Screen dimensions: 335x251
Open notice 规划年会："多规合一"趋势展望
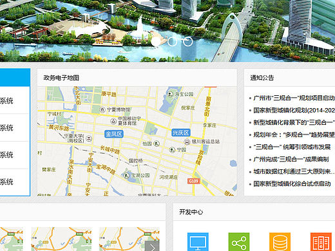pos(294,135)
